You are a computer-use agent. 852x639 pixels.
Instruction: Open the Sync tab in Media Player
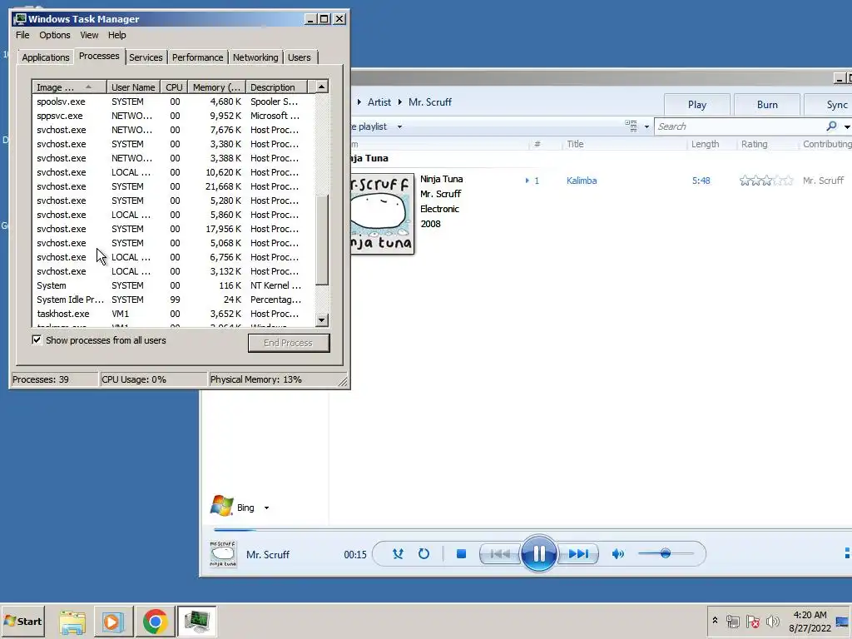pyautogui.click(x=830, y=104)
